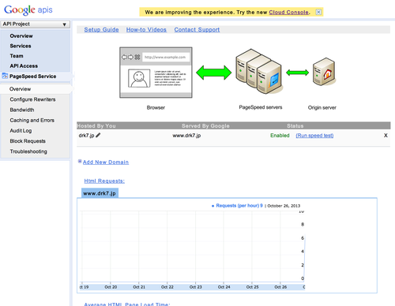Click the PageSpeed servers icon
This screenshot has width=395, height=306.
[259, 72]
